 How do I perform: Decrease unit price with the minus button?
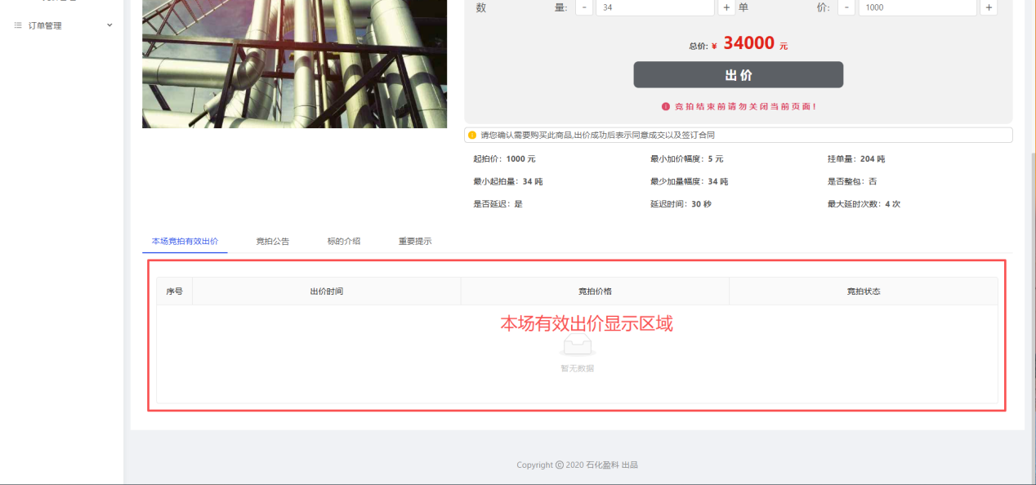coord(846,7)
